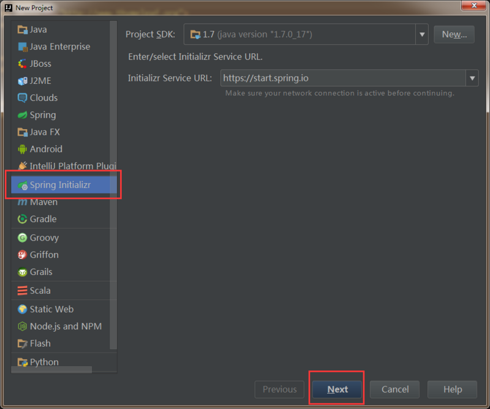Click the network connection hint text
Viewport: 490px width, 409px height.
pos(340,93)
